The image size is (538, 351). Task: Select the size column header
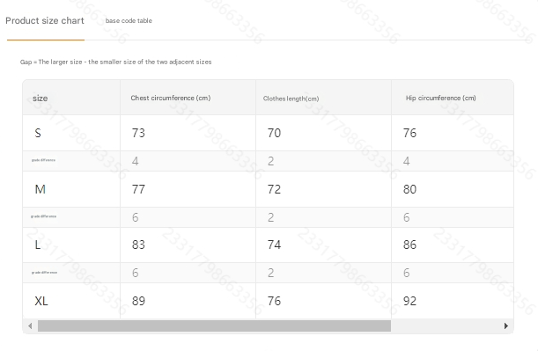click(x=41, y=99)
